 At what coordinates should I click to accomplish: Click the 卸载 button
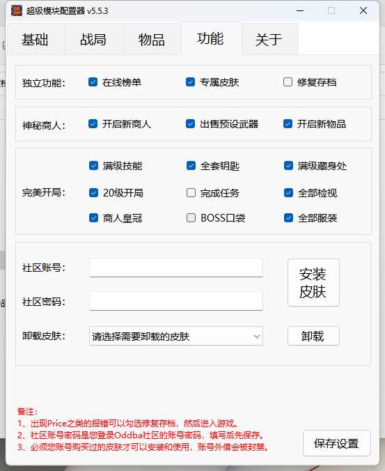(313, 336)
